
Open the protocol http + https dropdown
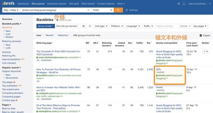(11, 10)
